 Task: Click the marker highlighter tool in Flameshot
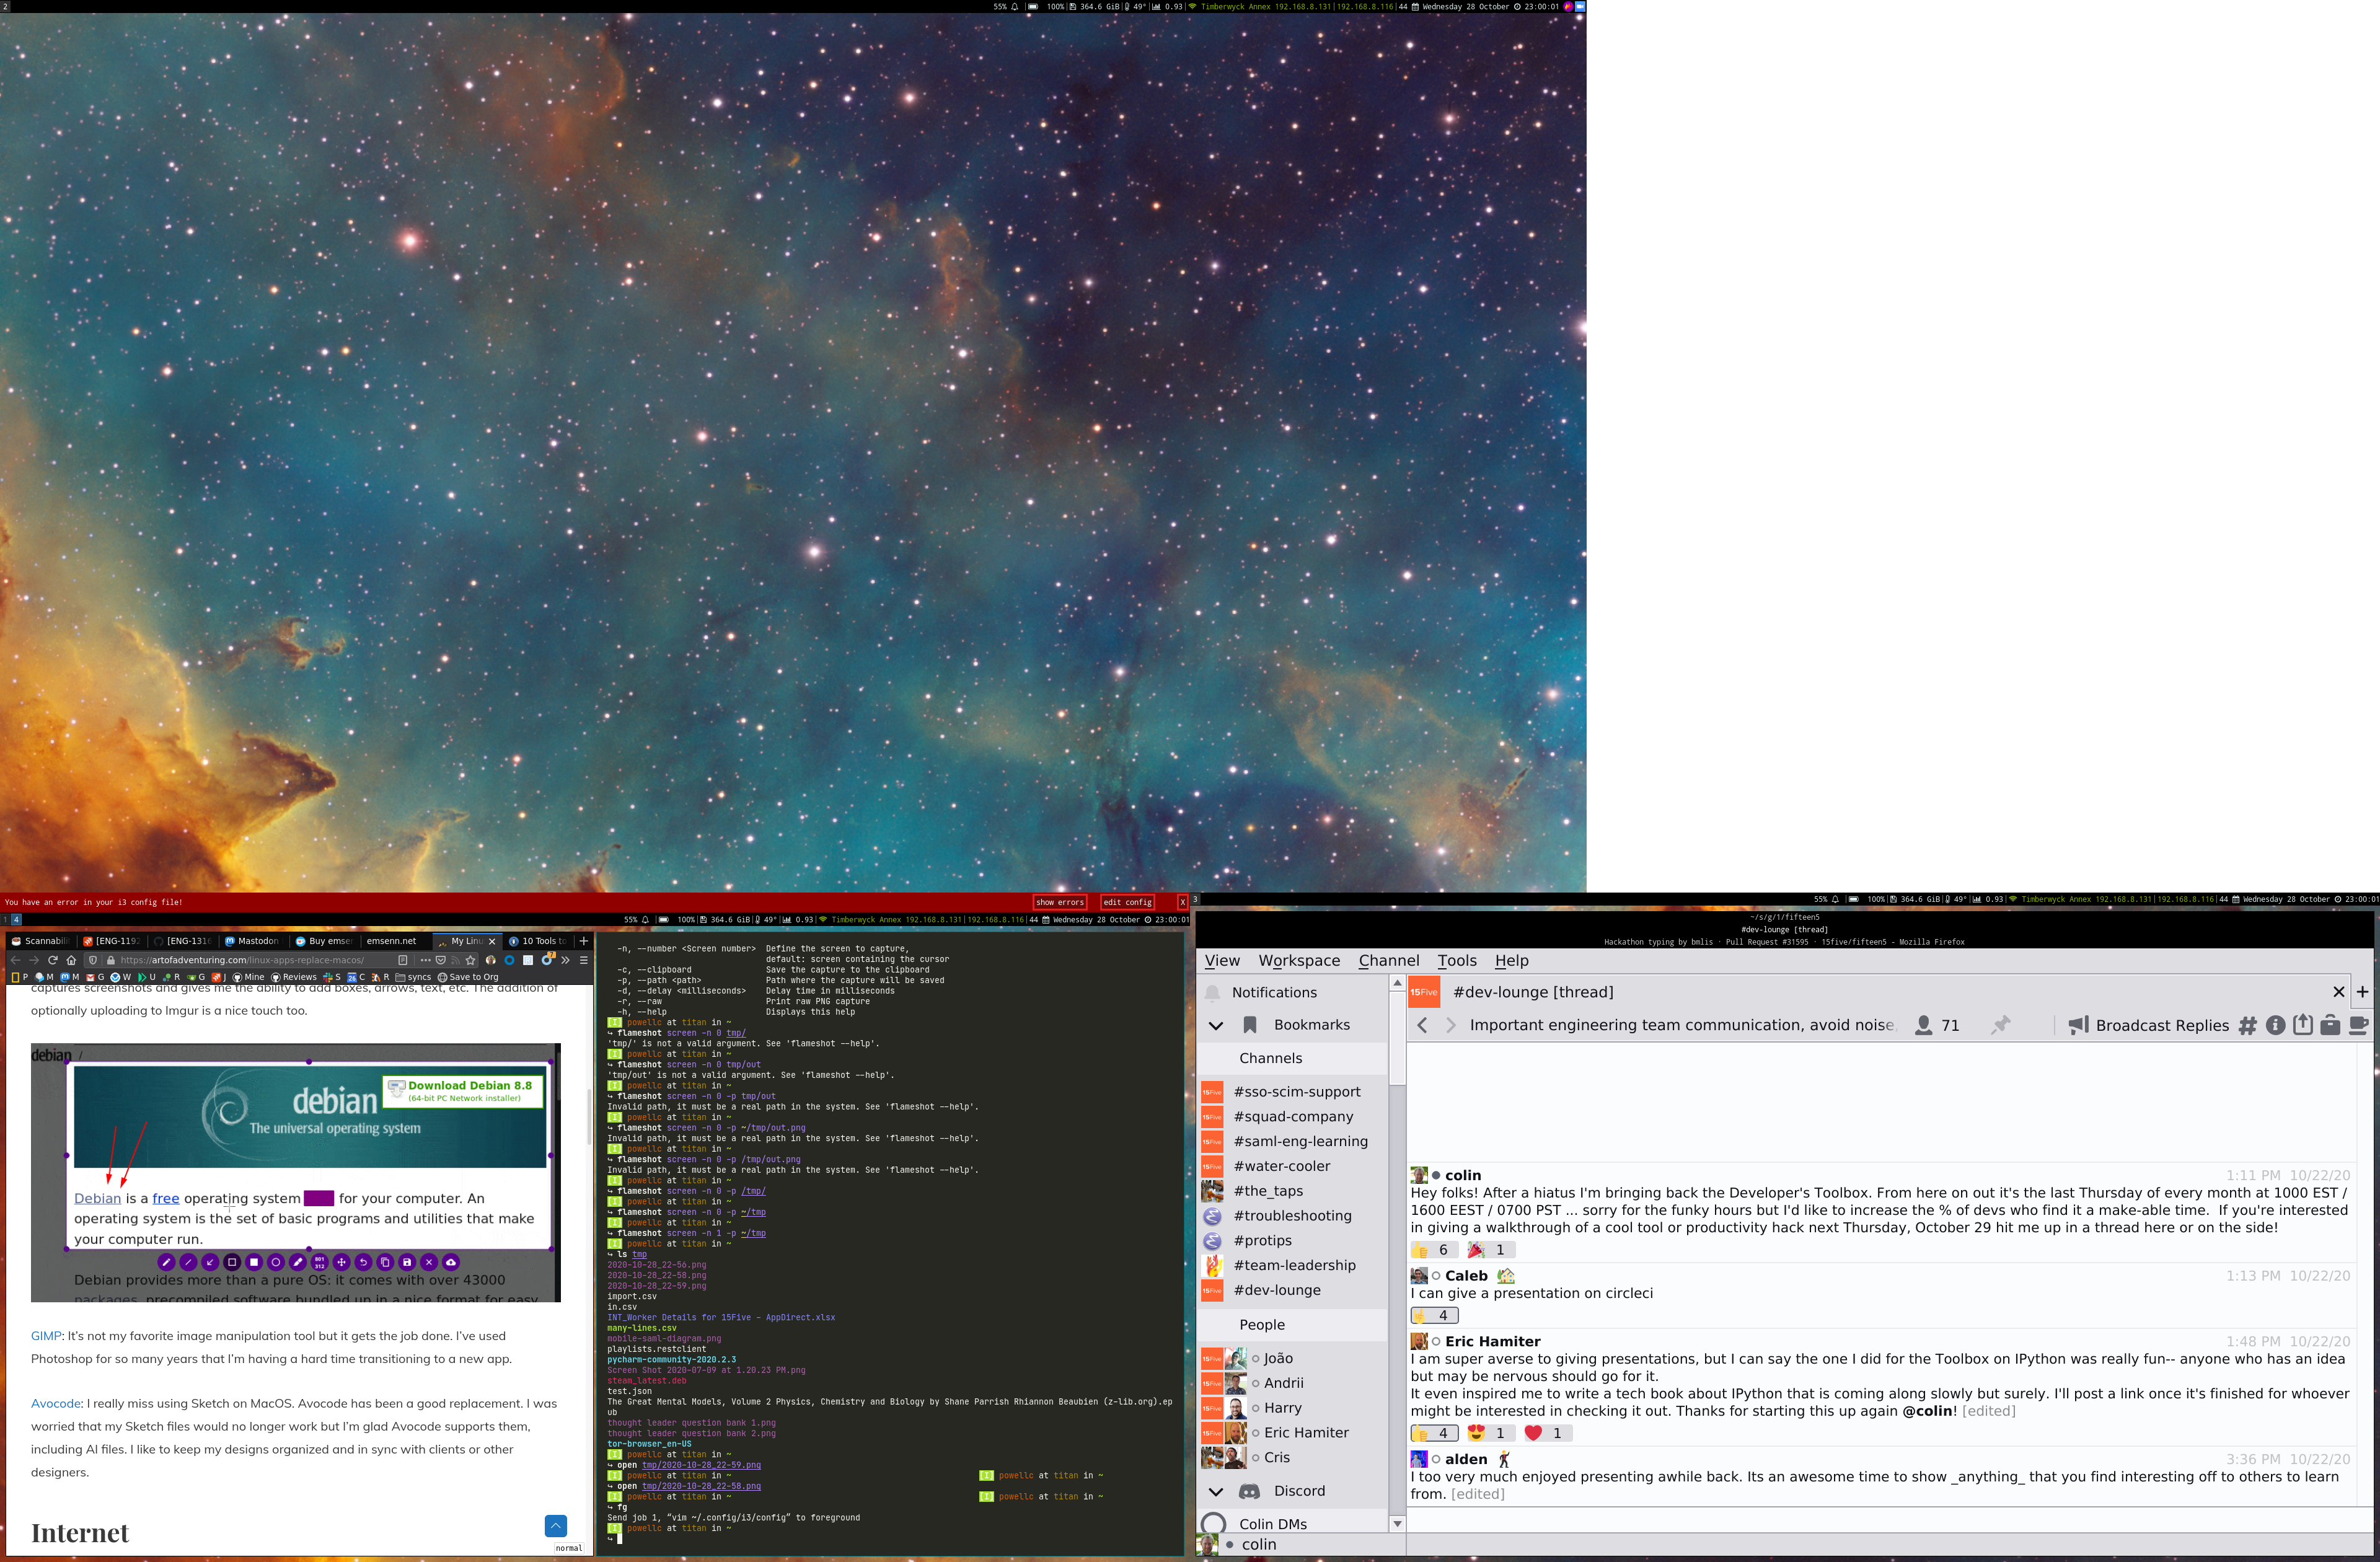tap(298, 1262)
